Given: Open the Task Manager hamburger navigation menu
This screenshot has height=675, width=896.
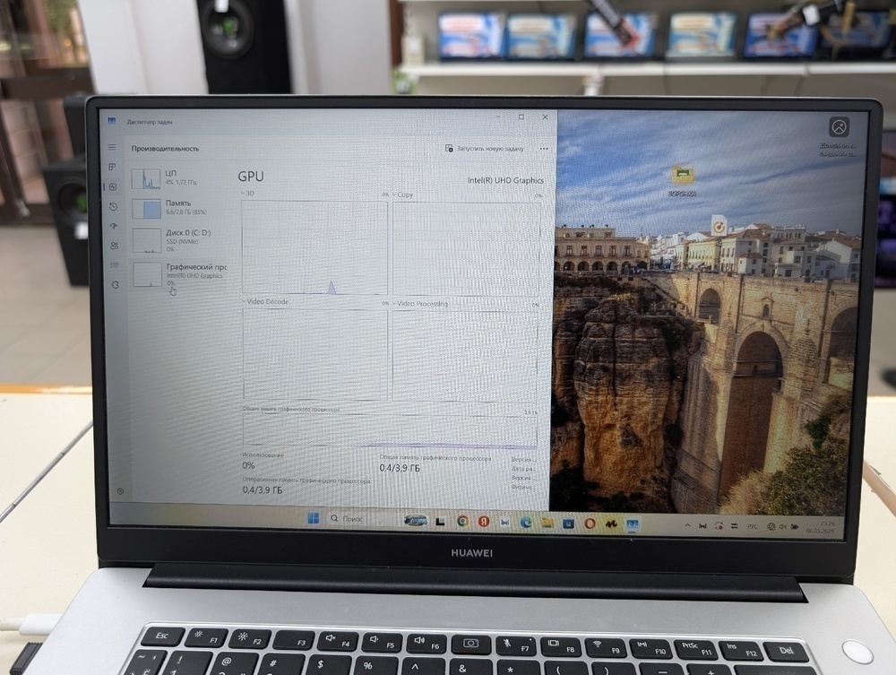Looking at the screenshot, I should 112,147.
